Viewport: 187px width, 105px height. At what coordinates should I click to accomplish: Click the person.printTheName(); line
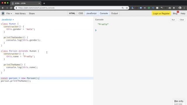click(16, 81)
